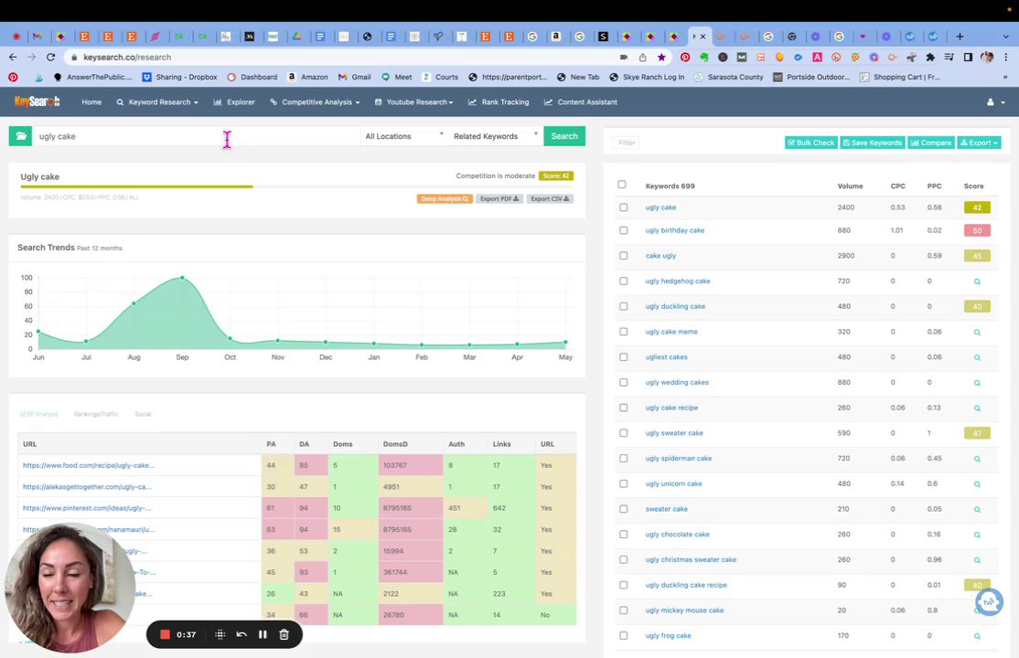This screenshot has height=658, width=1019.
Task: Click the Sep peak point on trends chart
Action: (x=183, y=278)
